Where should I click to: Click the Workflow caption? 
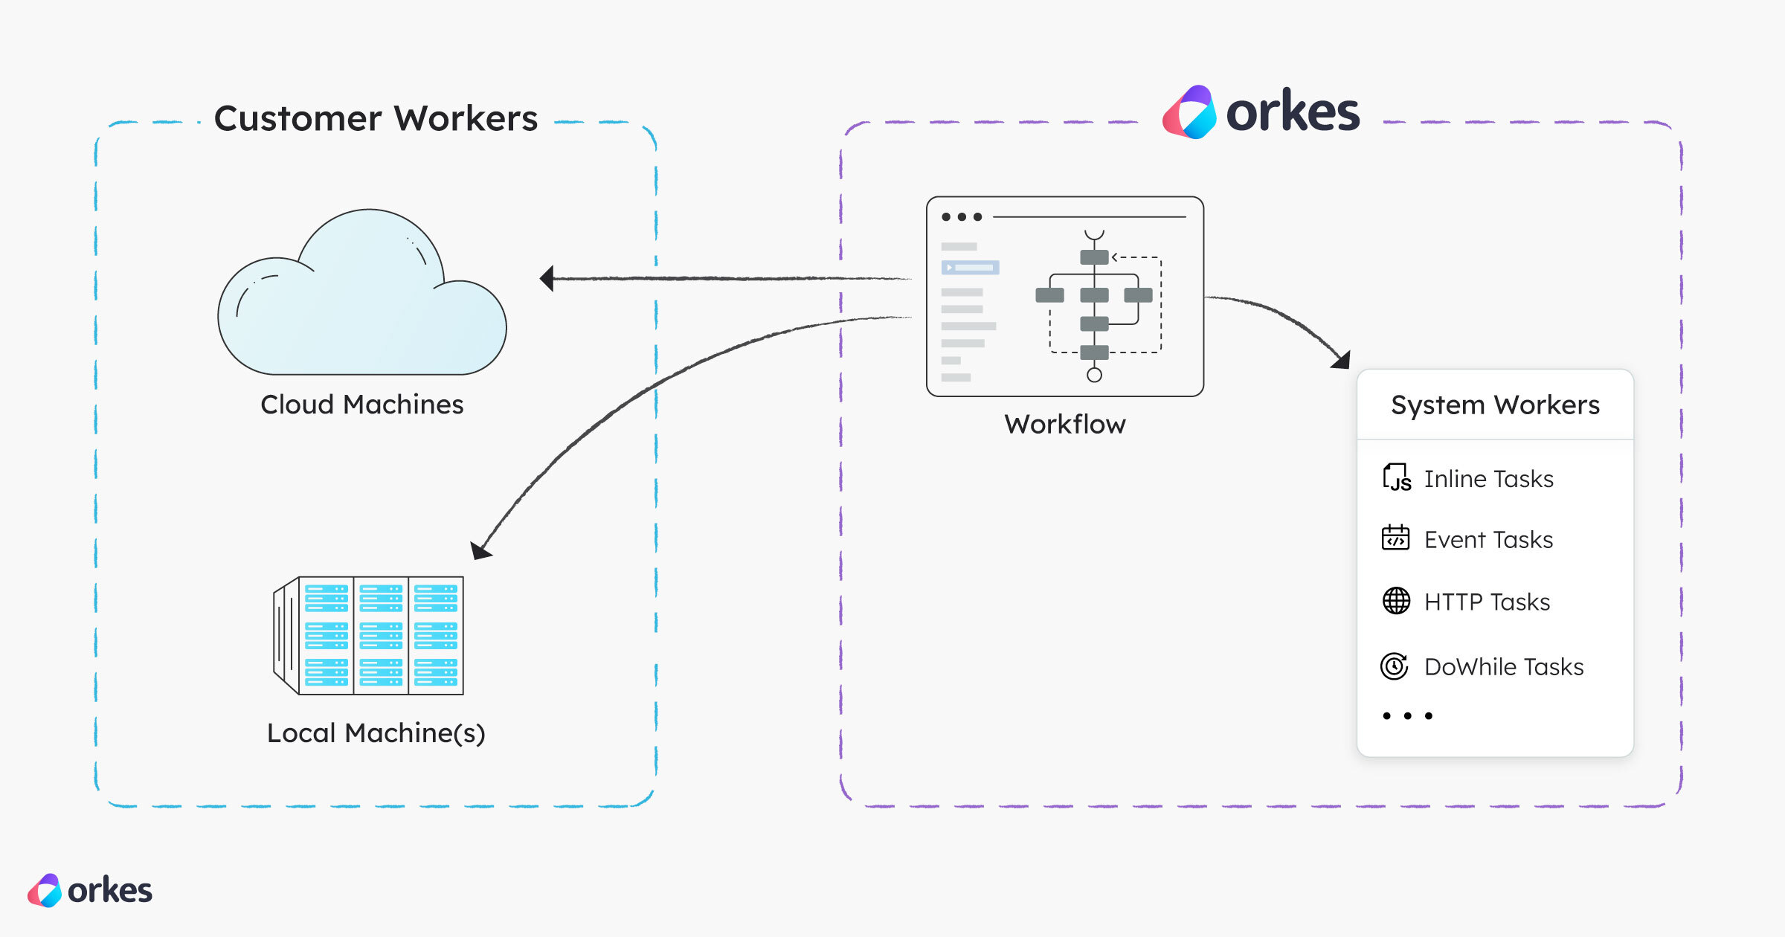pos(1065,425)
